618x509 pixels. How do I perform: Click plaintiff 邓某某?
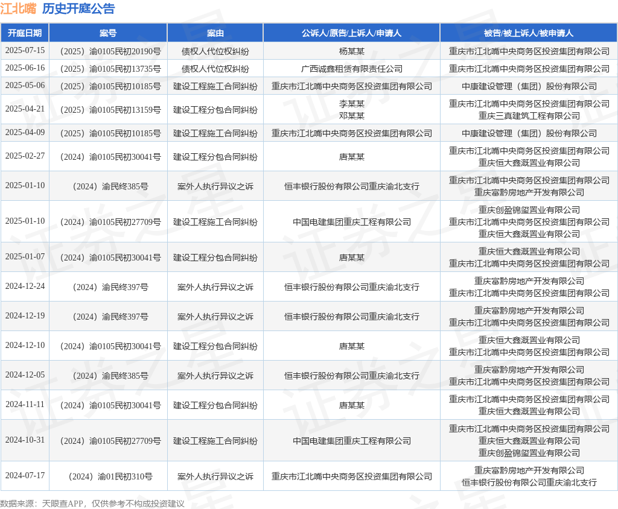tap(352, 116)
